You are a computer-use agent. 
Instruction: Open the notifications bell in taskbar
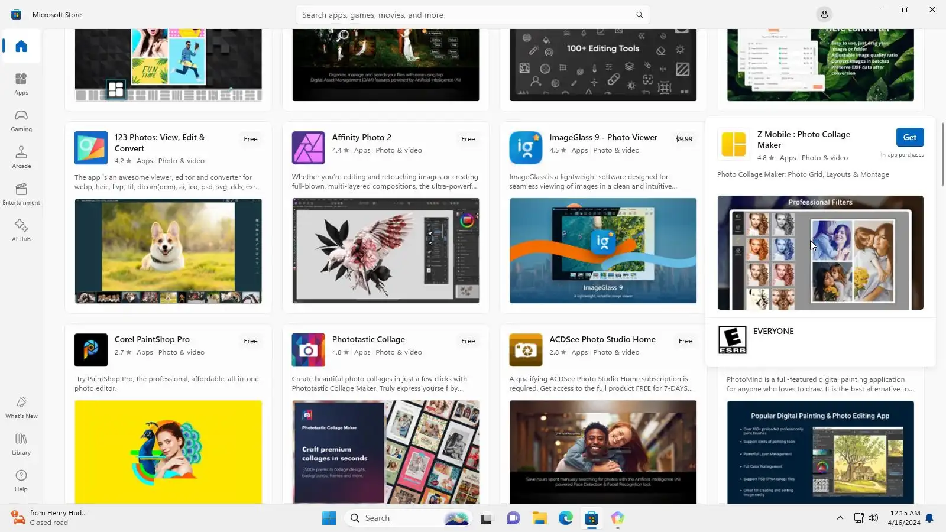929,518
